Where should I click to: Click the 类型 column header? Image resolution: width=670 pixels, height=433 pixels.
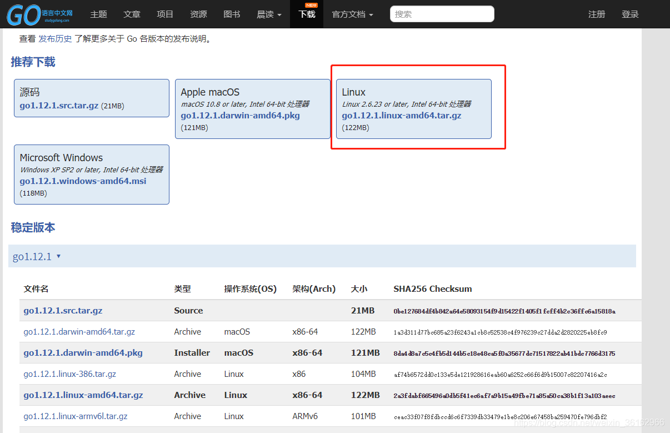[182, 289]
